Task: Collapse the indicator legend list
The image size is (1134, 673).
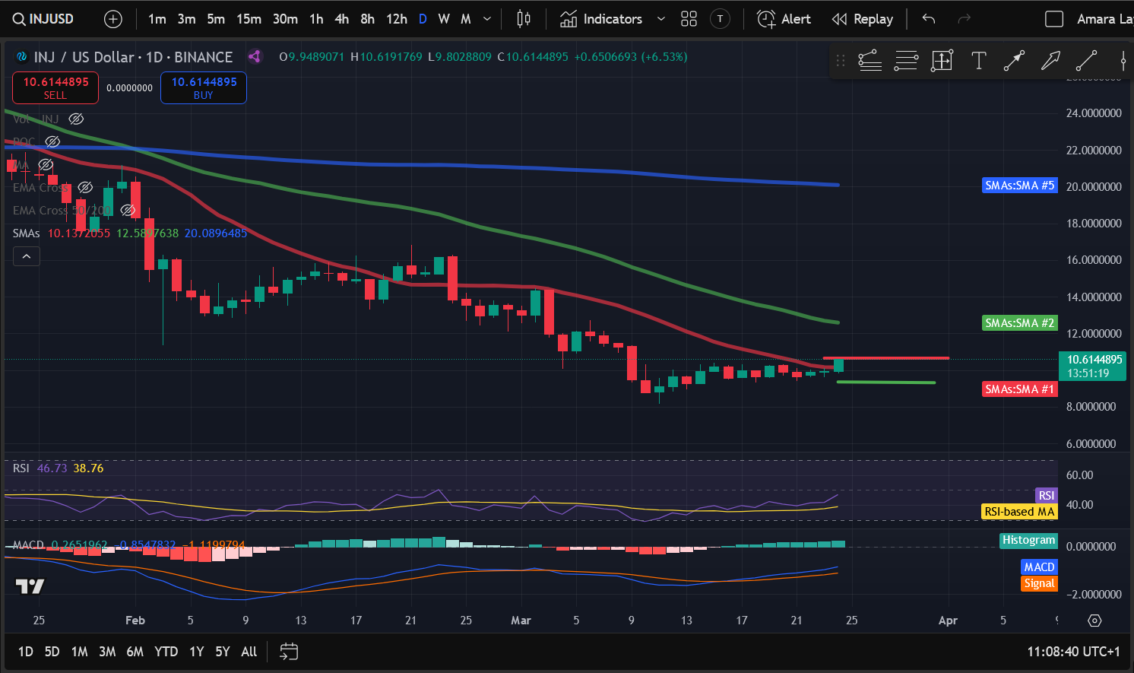Action: pos(27,257)
